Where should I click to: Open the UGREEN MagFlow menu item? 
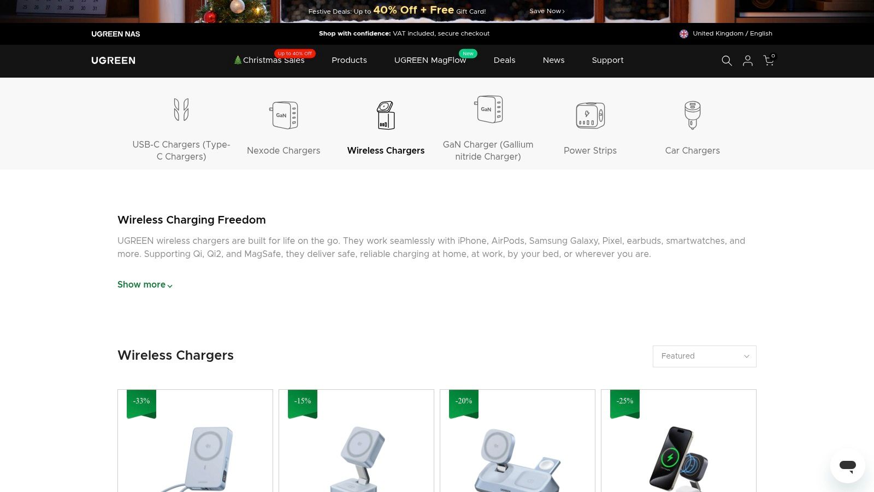(430, 60)
